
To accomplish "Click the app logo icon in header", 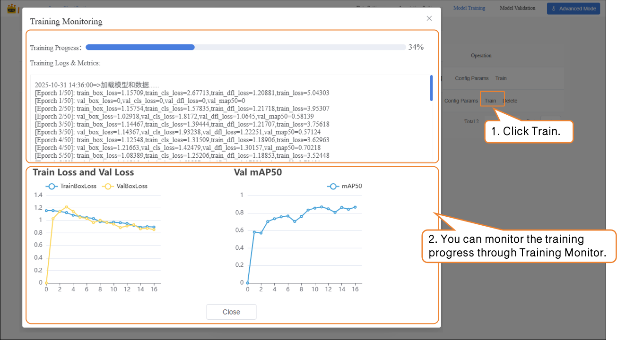I will pyautogui.click(x=12, y=8).
